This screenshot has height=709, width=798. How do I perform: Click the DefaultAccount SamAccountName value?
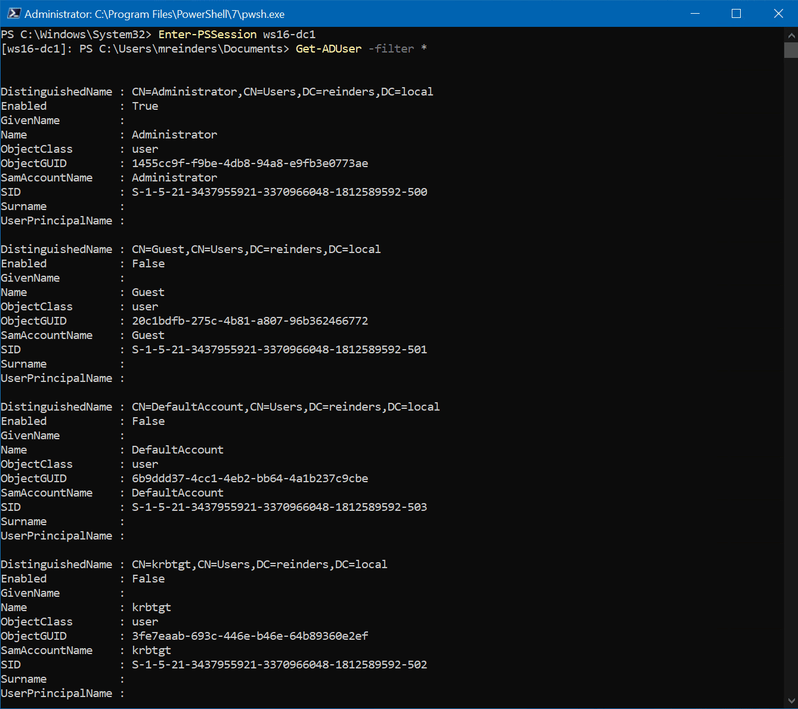[x=177, y=492]
